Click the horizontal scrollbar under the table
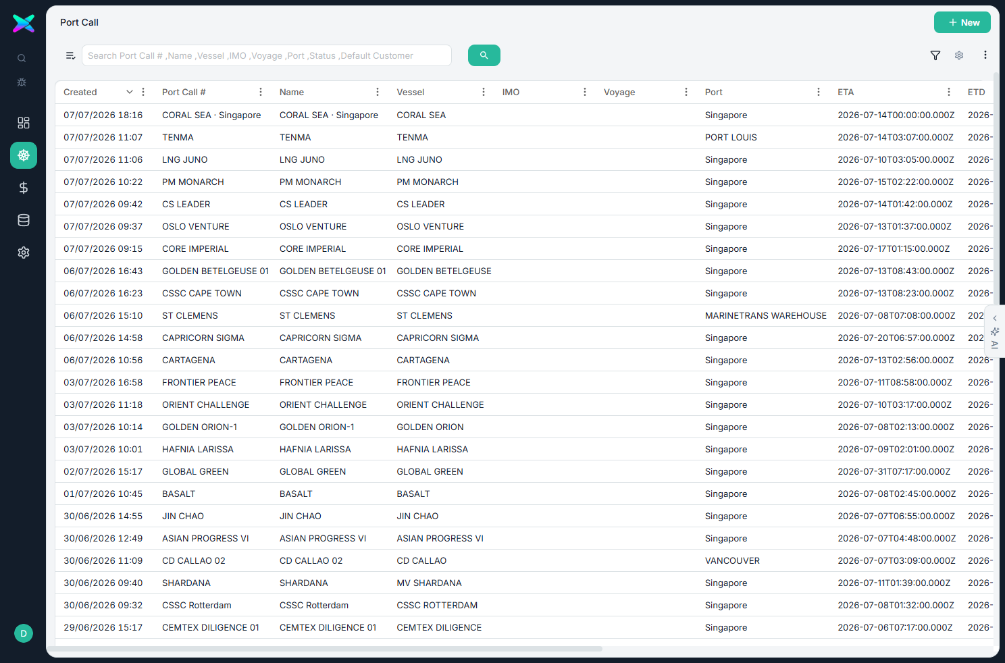1005x663 pixels. 329,649
